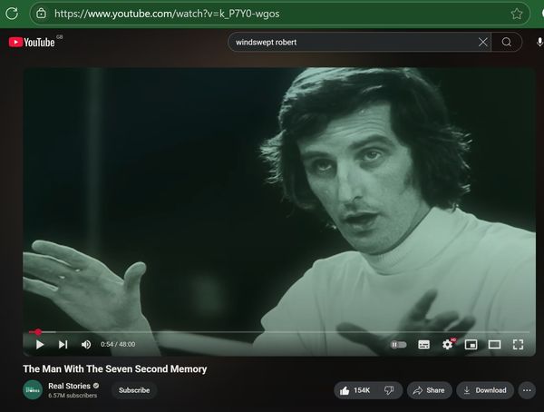This screenshot has height=412, width=544.
Task: Toggle the autoplay switch
Action: pos(398,345)
